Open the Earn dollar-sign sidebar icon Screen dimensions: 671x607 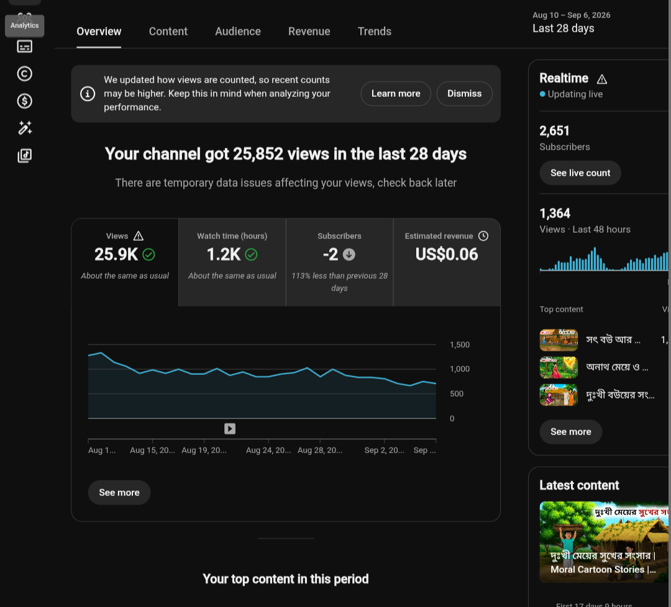(x=24, y=101)
